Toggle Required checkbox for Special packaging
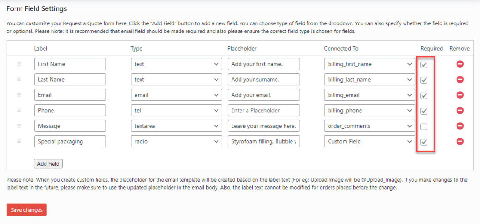Viewport: 480px width, 224px height. click(424, 142)
